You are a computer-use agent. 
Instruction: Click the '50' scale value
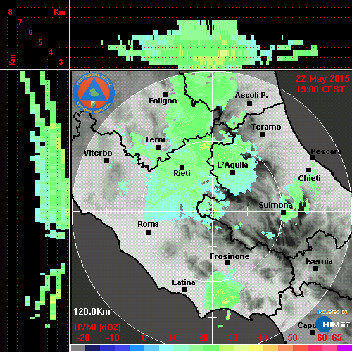click(292, 338)
